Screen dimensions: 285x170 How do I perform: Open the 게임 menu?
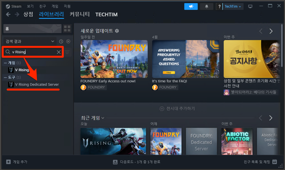tap(55, 6)
